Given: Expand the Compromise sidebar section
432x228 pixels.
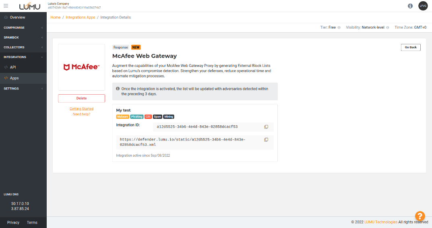Looking at the screenshot, I should [23, 28].
